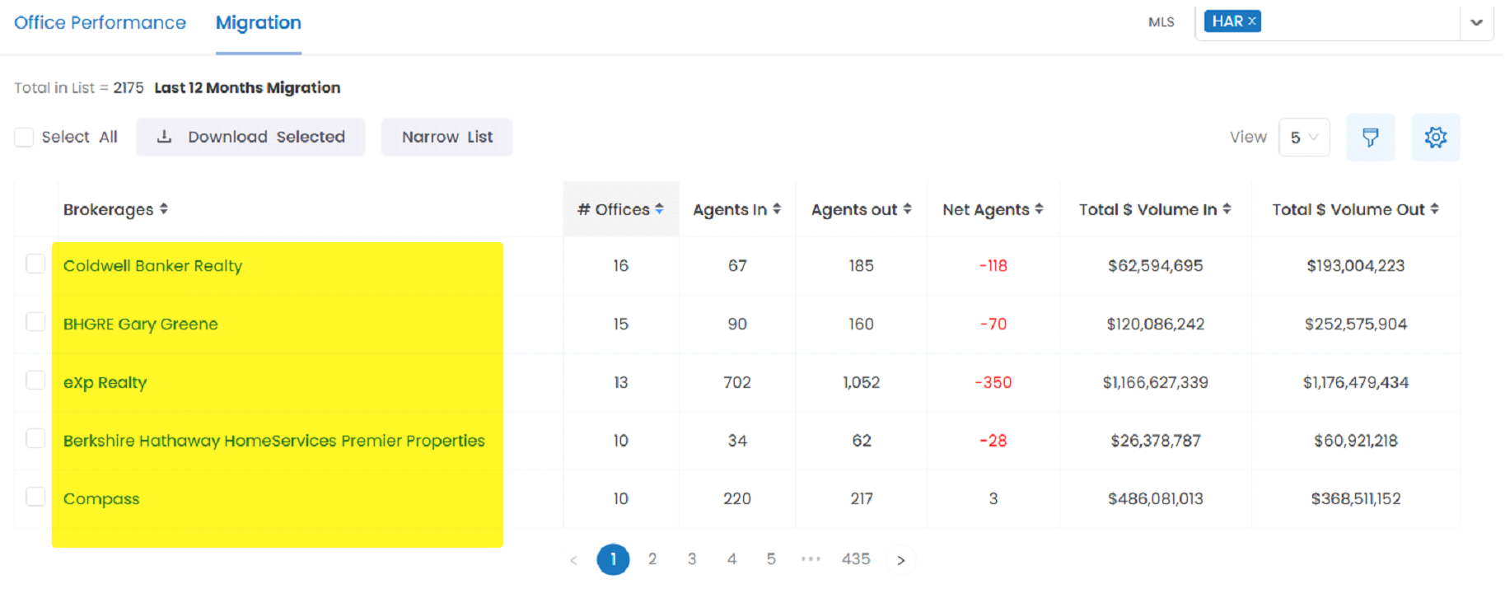Check the eXp Realty row
The image size is (1505, 598).
[x=35, y=380]
